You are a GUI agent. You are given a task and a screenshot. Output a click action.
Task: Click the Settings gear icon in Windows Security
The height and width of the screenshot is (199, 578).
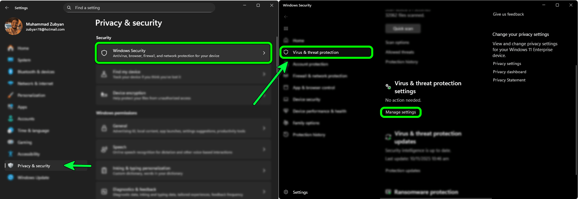286,192
